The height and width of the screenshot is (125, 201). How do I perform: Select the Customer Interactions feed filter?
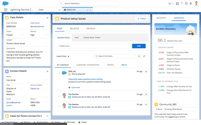tap(88, 65)
